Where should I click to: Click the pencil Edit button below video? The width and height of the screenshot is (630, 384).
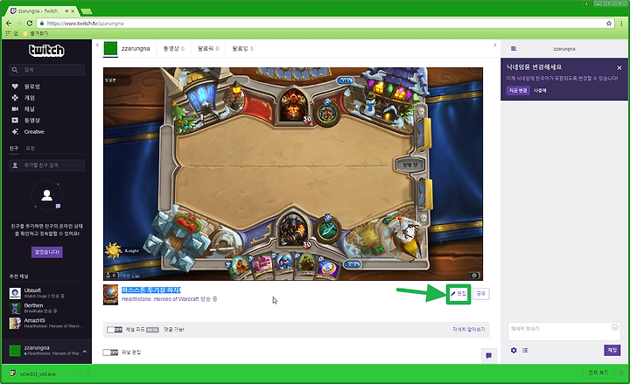(x=458, y=294)
